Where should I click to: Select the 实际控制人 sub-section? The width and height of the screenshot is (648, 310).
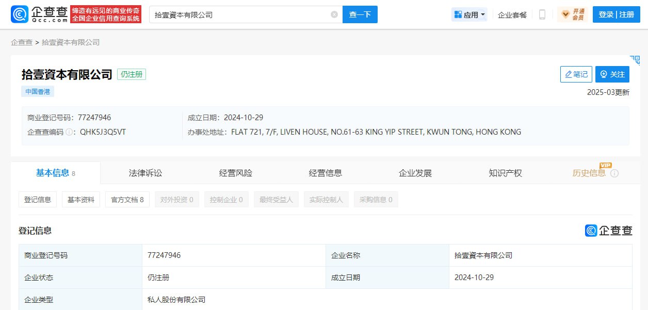[326, 200]
